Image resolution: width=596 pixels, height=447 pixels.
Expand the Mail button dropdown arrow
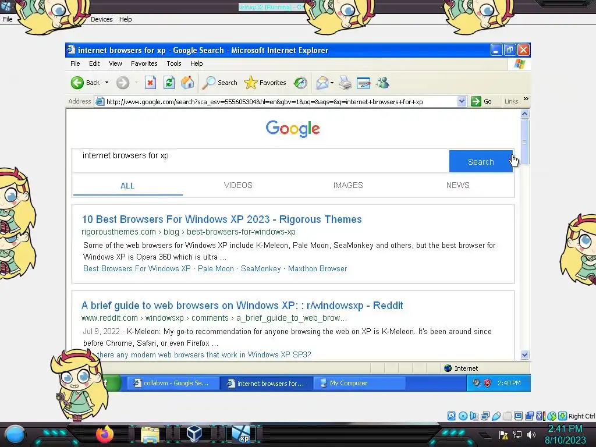(x=332, y=83)
